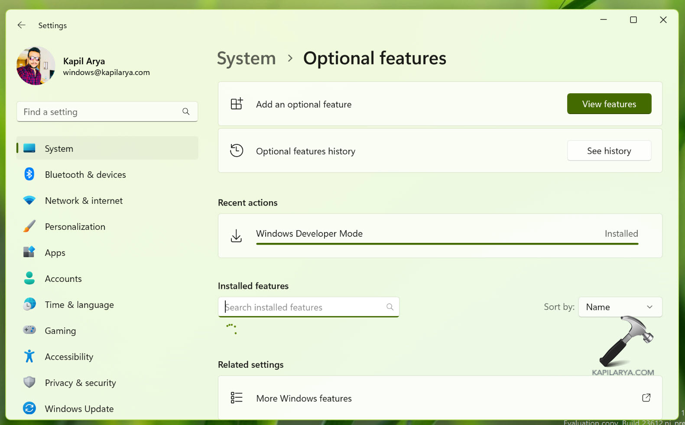The height and width of the screenshot is (425, 685).
Task: Go to Time & language section
Action: 79,305
